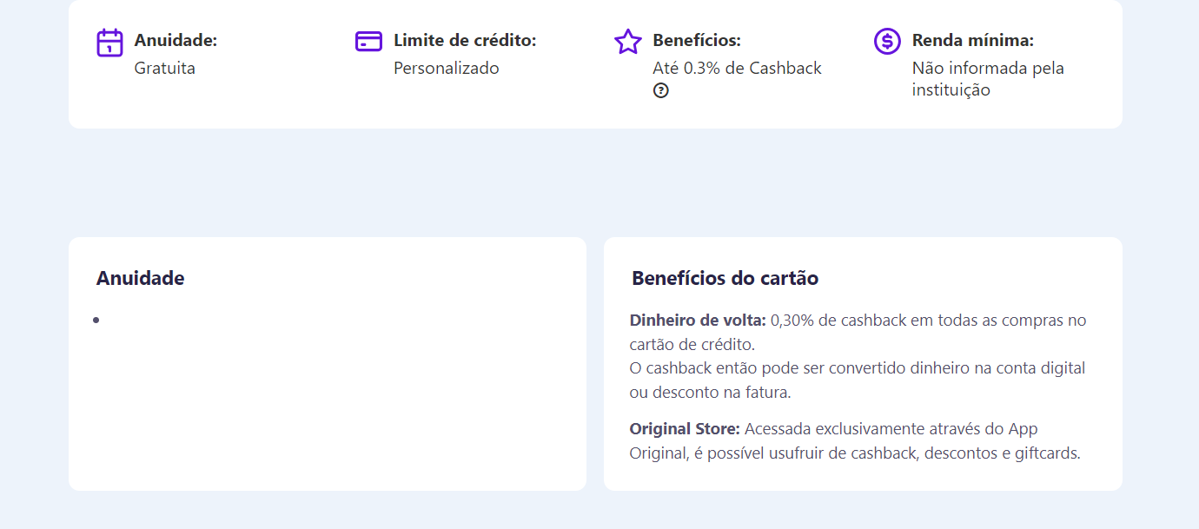Click the bold "Dinheiro de volta:" text
Screen dimensions: 1199x529
(698, 321)
